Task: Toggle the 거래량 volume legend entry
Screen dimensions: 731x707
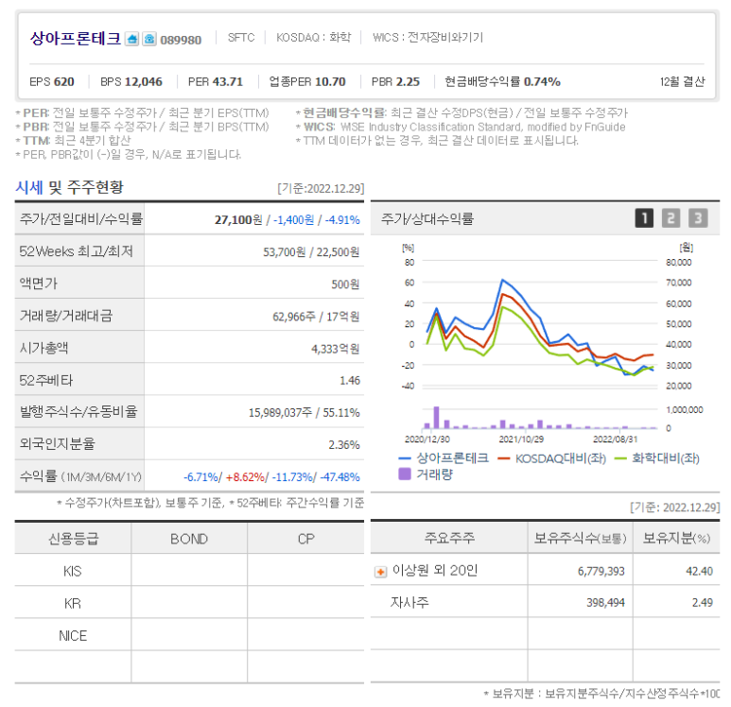Action: (426, 474)
